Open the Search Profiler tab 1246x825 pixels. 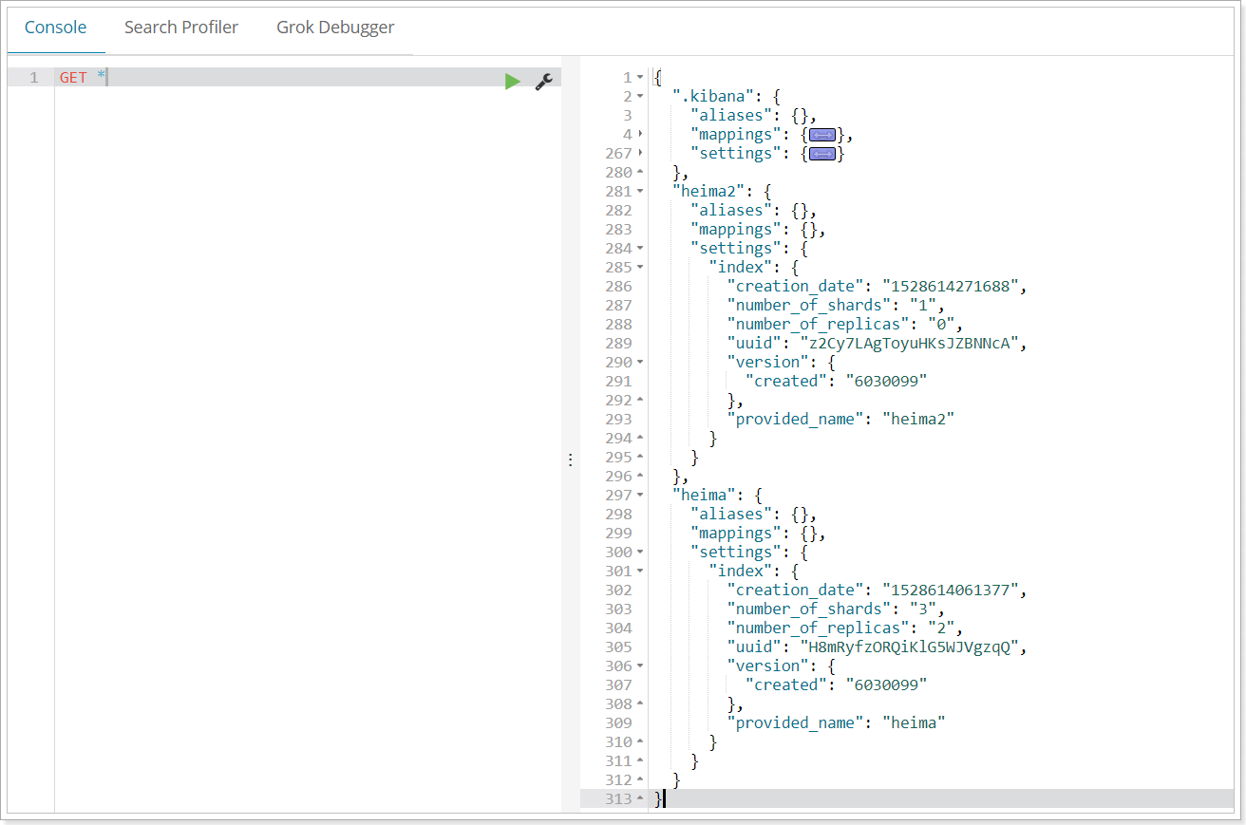181,28
